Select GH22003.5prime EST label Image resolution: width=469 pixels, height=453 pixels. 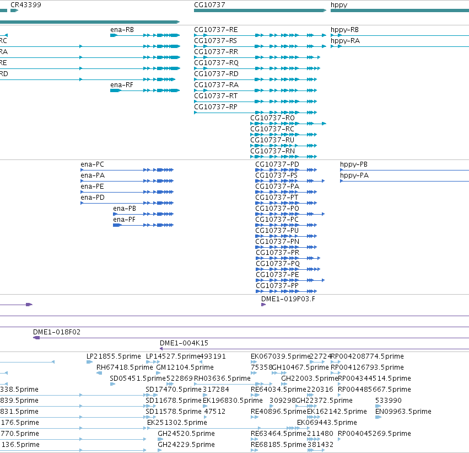point(310,379)
